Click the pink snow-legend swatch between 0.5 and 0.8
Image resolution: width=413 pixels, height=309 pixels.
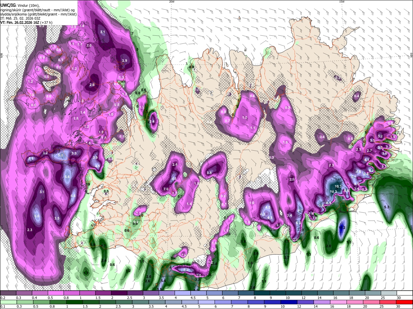tap(55, 293)
